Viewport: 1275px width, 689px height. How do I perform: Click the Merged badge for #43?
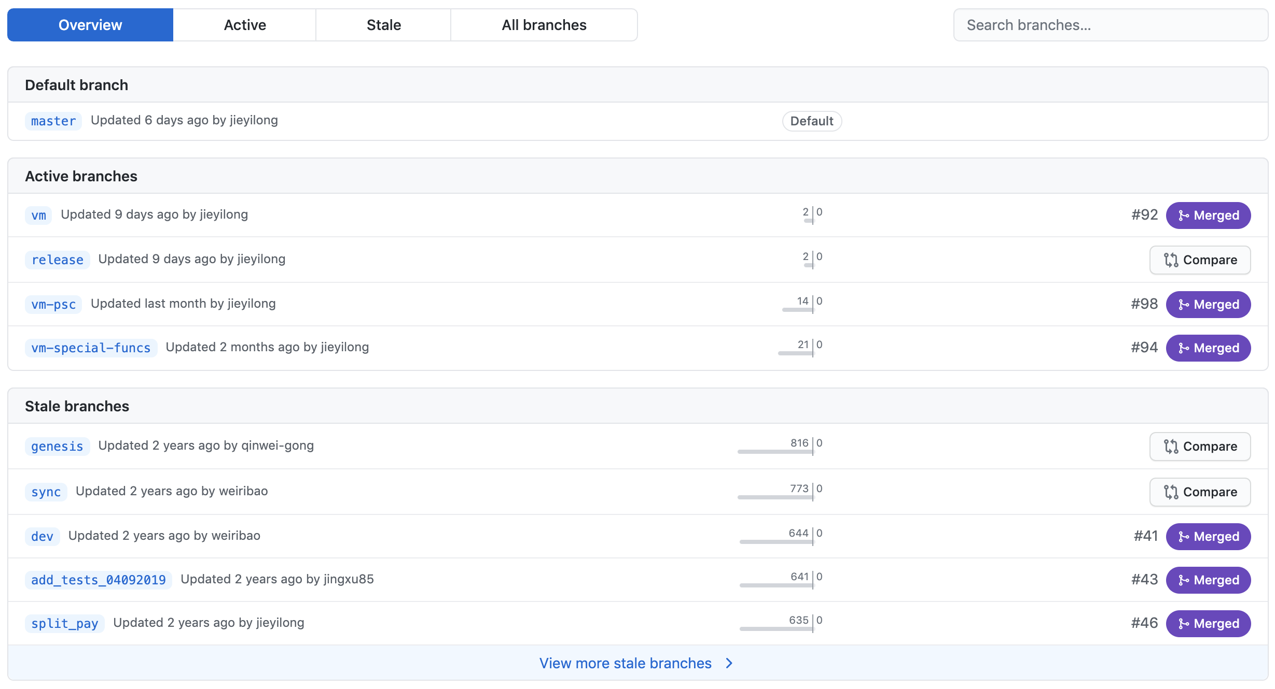click(1208, 580)
